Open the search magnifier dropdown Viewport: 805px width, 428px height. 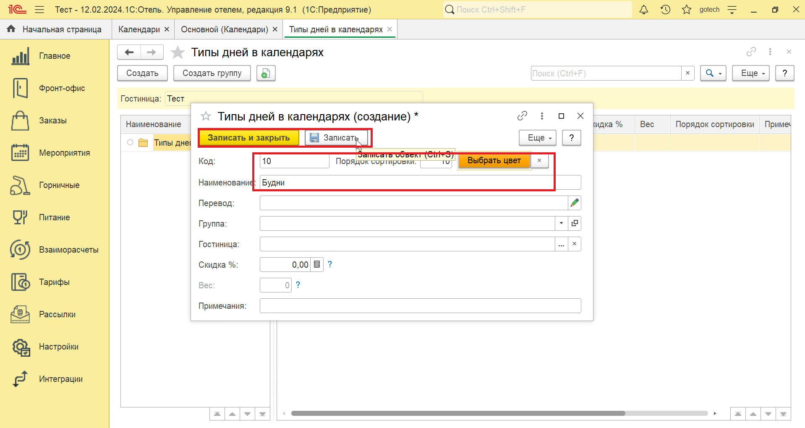[713, 73]
